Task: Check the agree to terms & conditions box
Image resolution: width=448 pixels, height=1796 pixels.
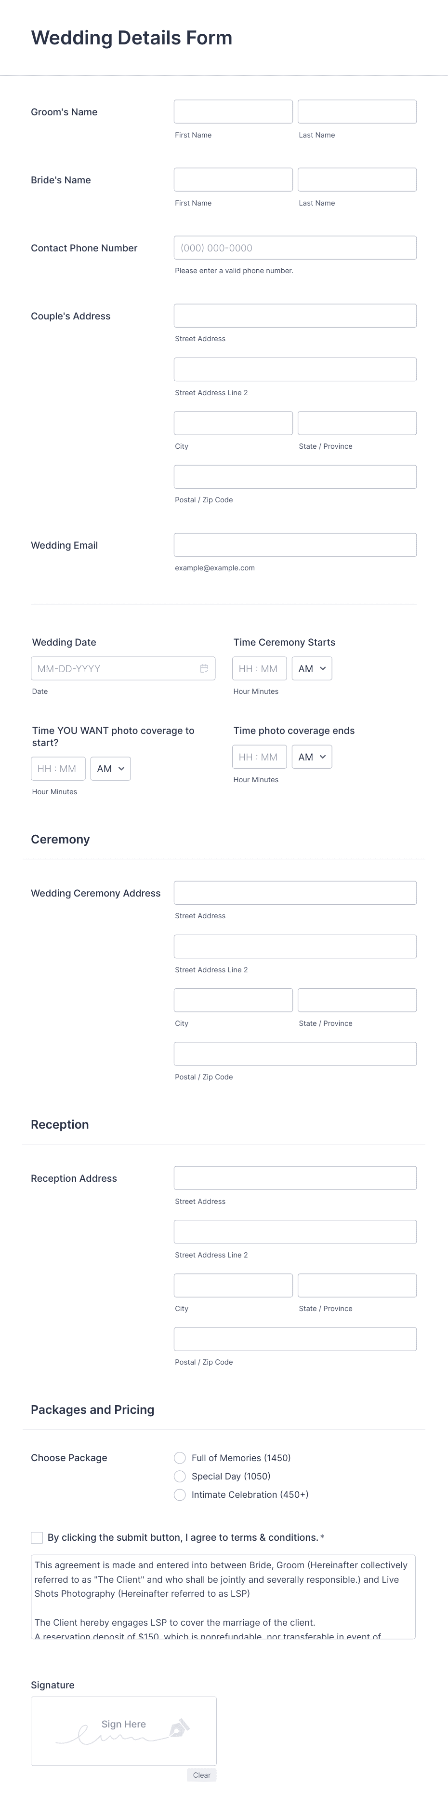Action: click(x=37, y=1537)
